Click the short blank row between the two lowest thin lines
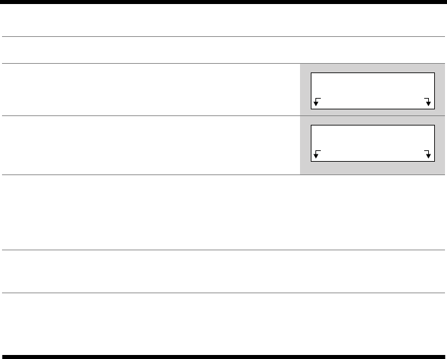 pyautogui.click(x=223, y=271)
